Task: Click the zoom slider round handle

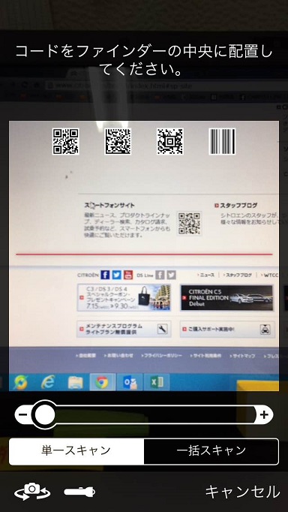Action: pos(45,414)
